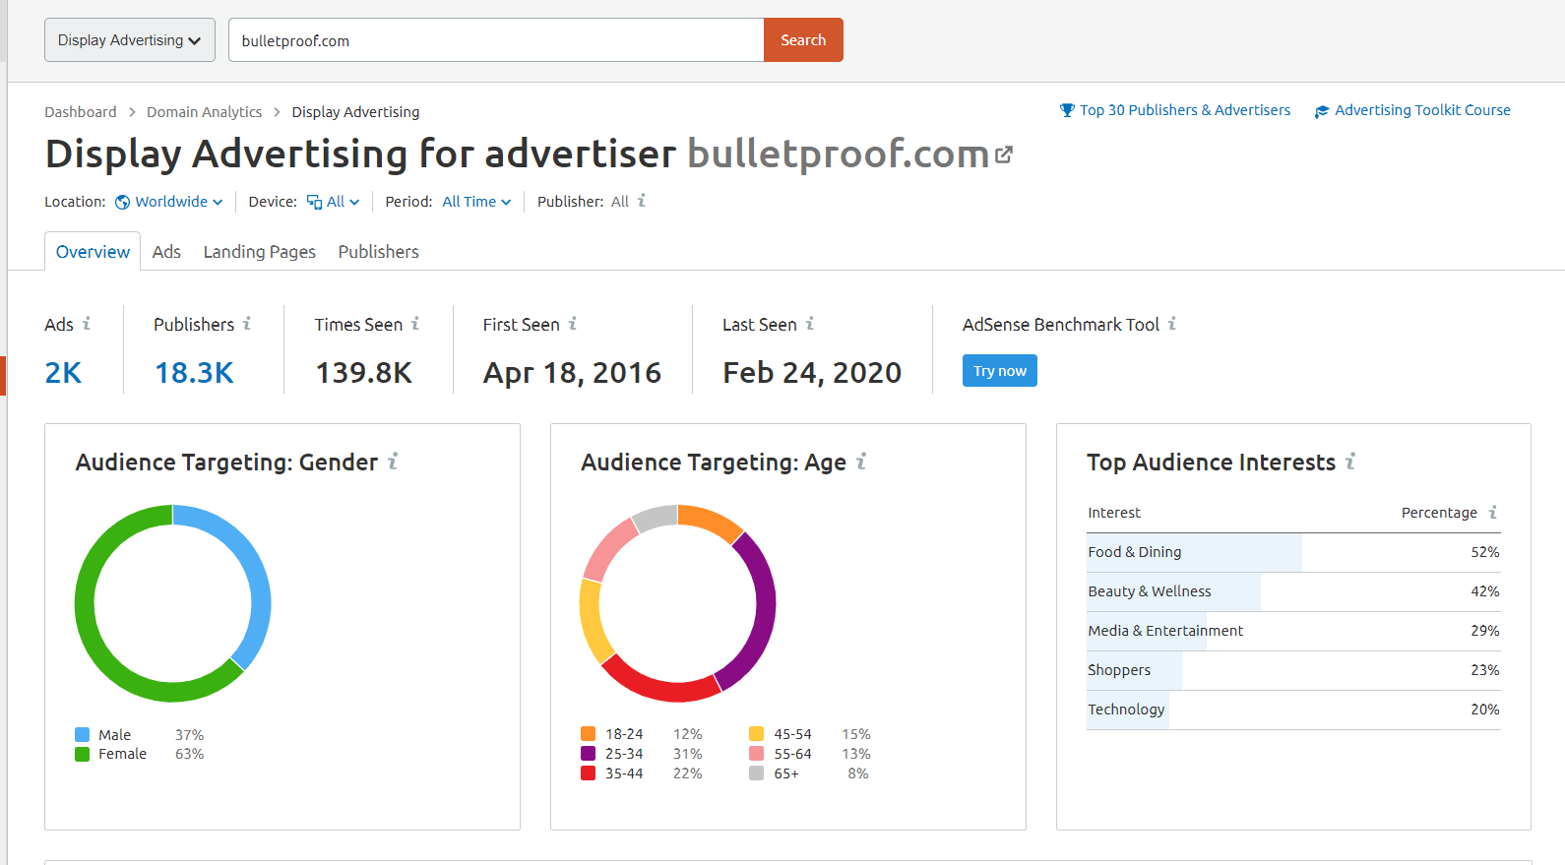
Task: Open Advertising Toolkit Course link
Action: 1422,110
